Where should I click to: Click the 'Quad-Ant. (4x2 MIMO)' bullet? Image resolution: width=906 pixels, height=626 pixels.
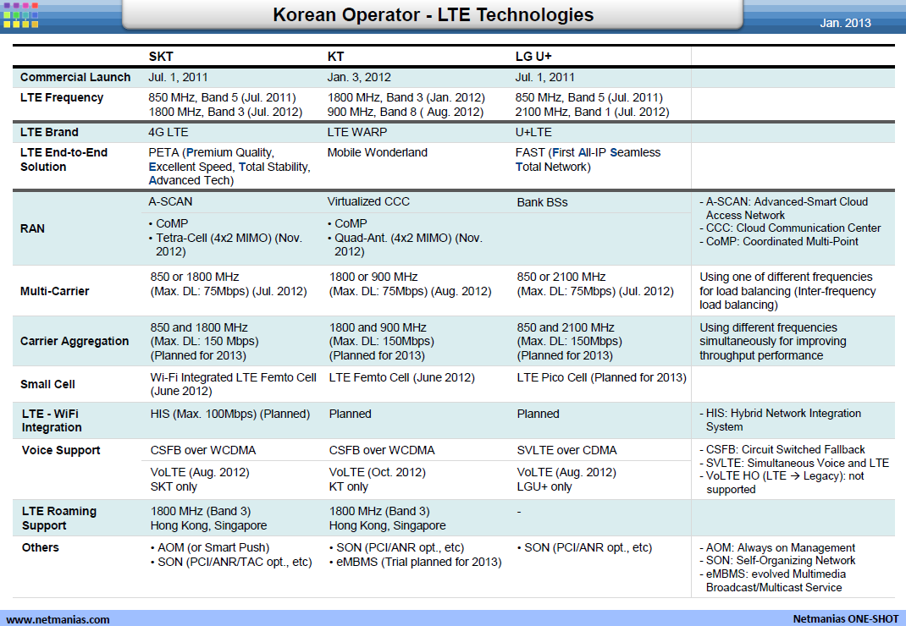pyautogui.click(x=405, y=244)
